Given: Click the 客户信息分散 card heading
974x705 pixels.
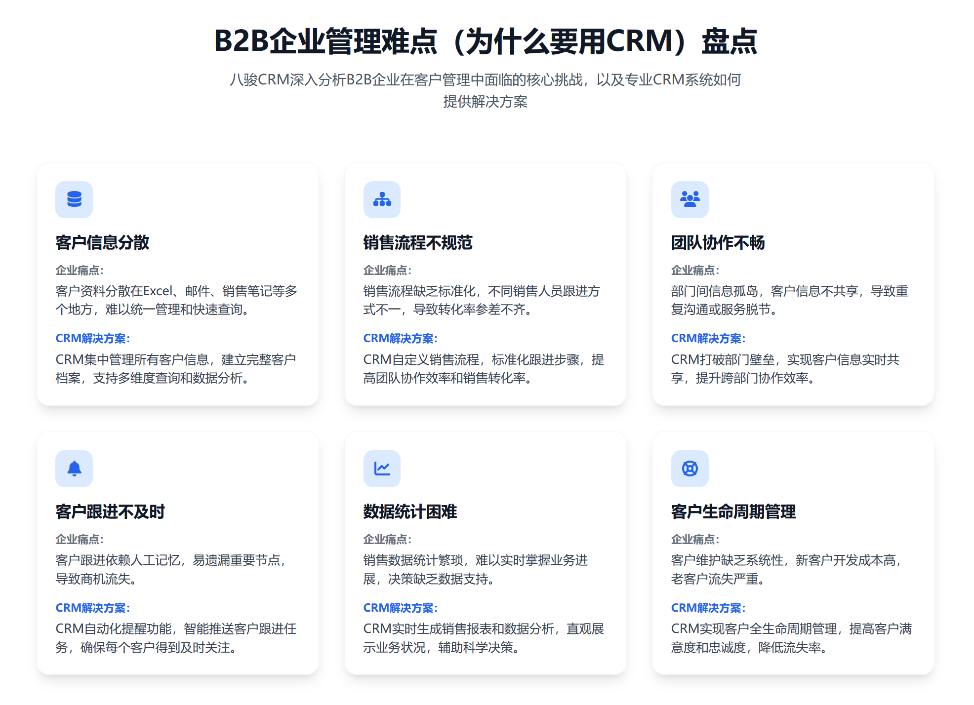Looking at the screenshot, I should coord(102,242).
